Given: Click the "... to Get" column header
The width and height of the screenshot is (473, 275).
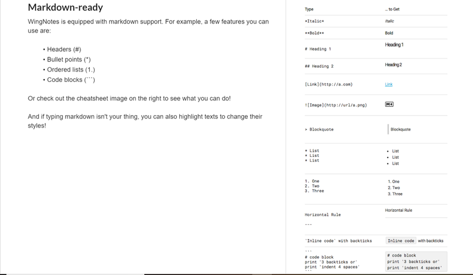Looking at the screenshot, I should (x=392, y=9).
